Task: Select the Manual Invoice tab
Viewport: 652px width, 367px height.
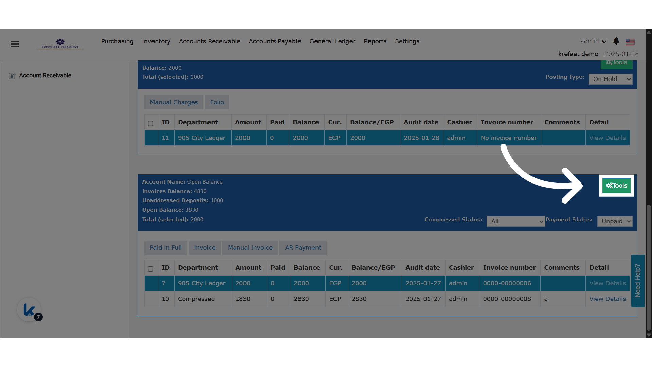Action: (x=250, y=248)
